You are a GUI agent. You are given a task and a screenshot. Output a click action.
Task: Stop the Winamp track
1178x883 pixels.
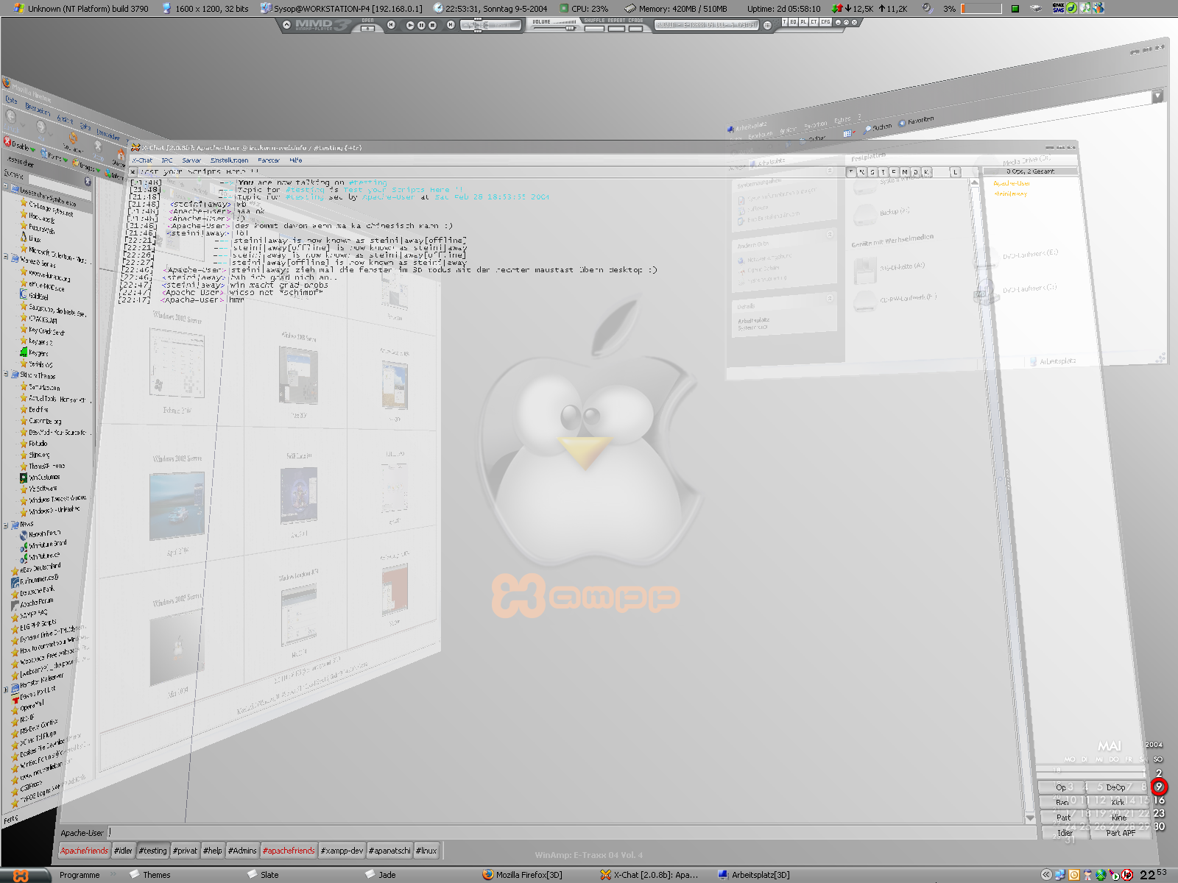coord(432,25)
